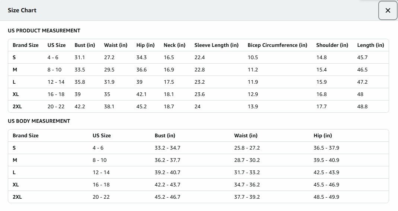Select the 13.9 bicep circumference cell
Viewport: 398px width, 211px height.
(x=253, y=106)
